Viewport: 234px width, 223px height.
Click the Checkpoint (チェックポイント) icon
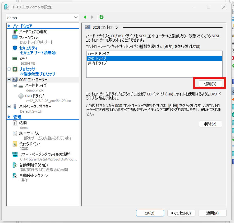click(x=15, y=144)
